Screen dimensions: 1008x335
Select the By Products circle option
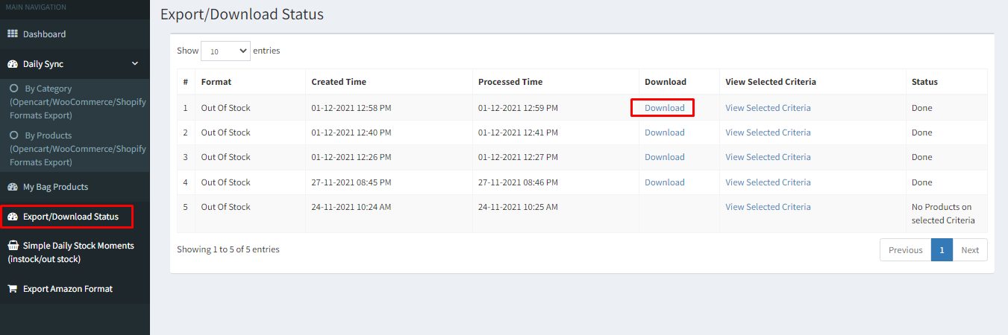pyautogui.click(x=14, y=135)
